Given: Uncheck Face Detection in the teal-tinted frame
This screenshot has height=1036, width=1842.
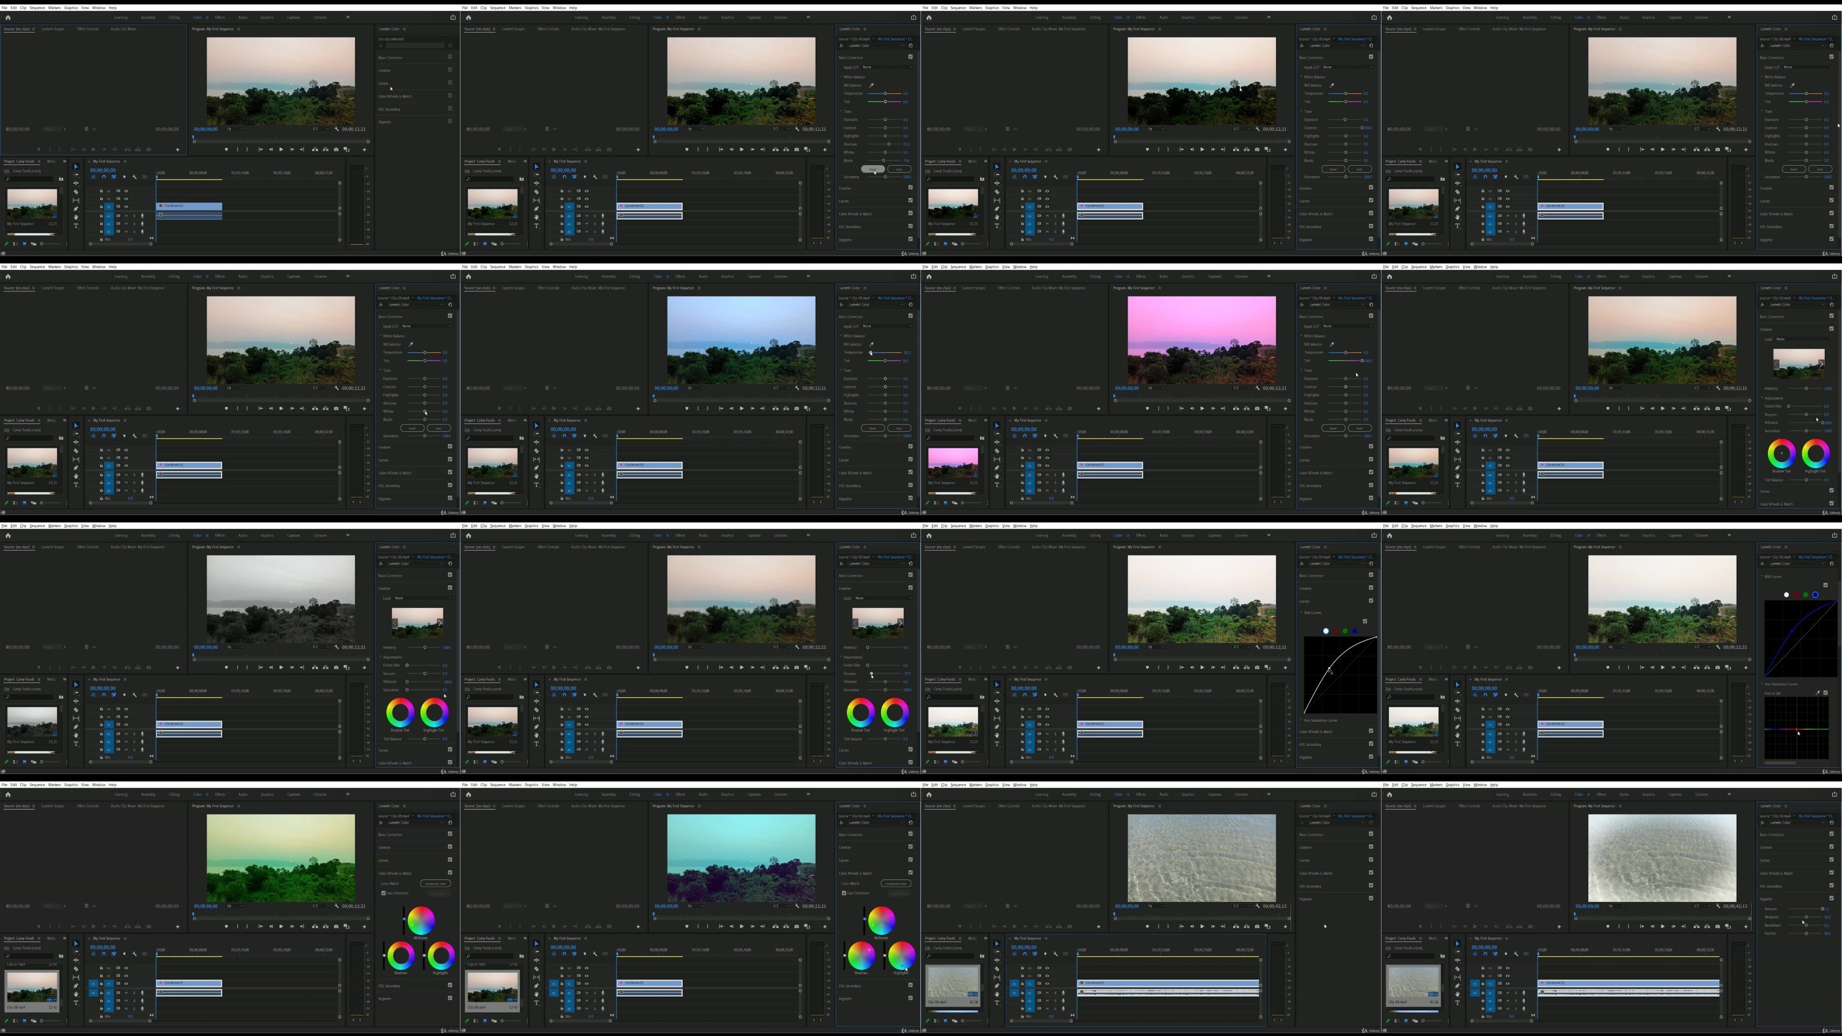Looking at the screenshot, I should (844, 893).
